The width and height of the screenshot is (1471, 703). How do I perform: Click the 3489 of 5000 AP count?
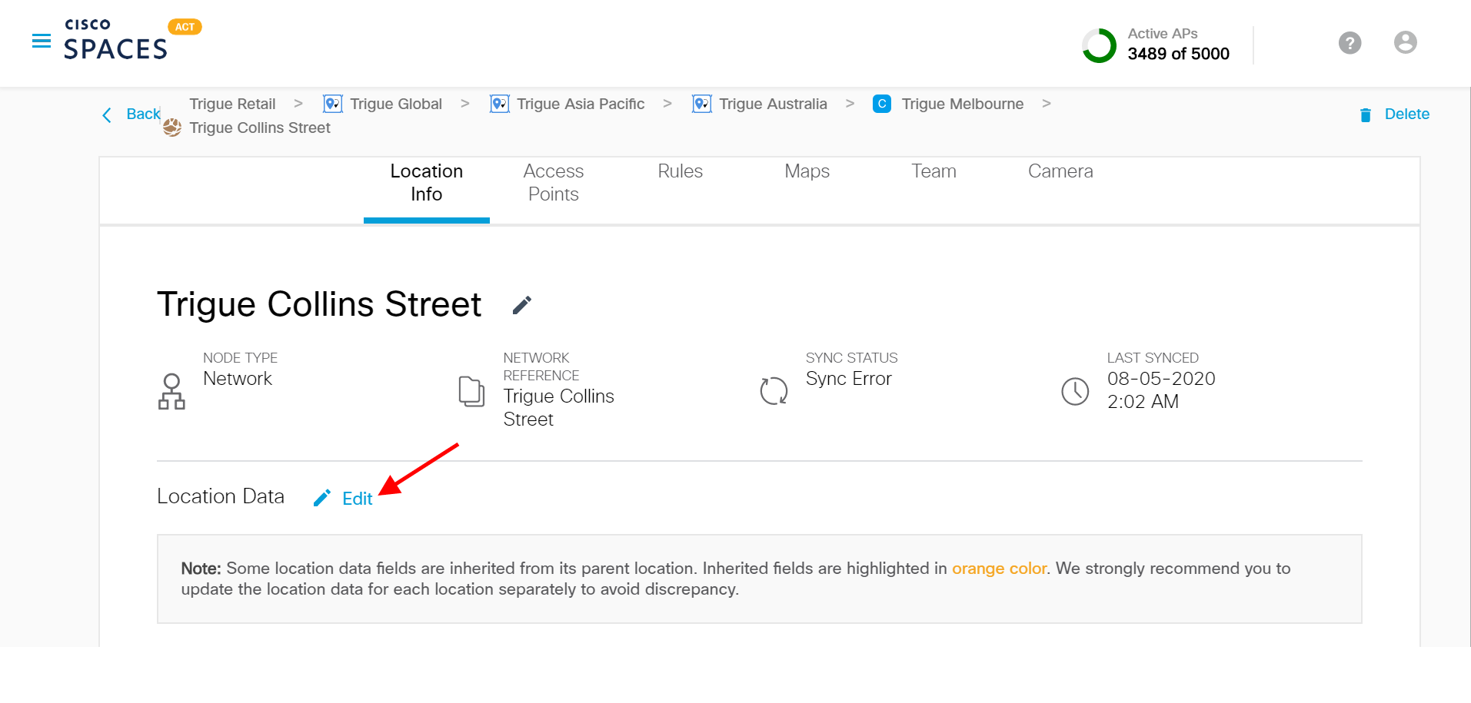[x=1178, y=54]
